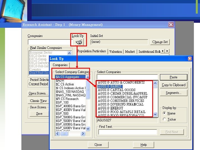Select AGUS.G DIVERSFD FINANCIAL
Screen dimensions: 200x150
click(x=121, y=104)
